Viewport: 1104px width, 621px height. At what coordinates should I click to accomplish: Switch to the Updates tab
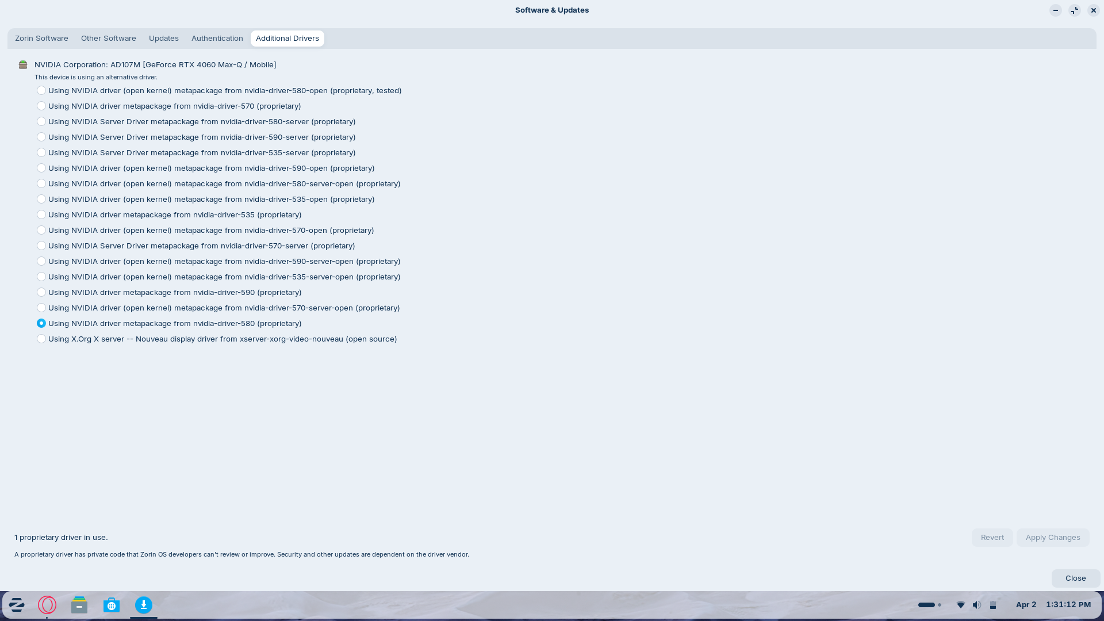click(x=164, y=39)
